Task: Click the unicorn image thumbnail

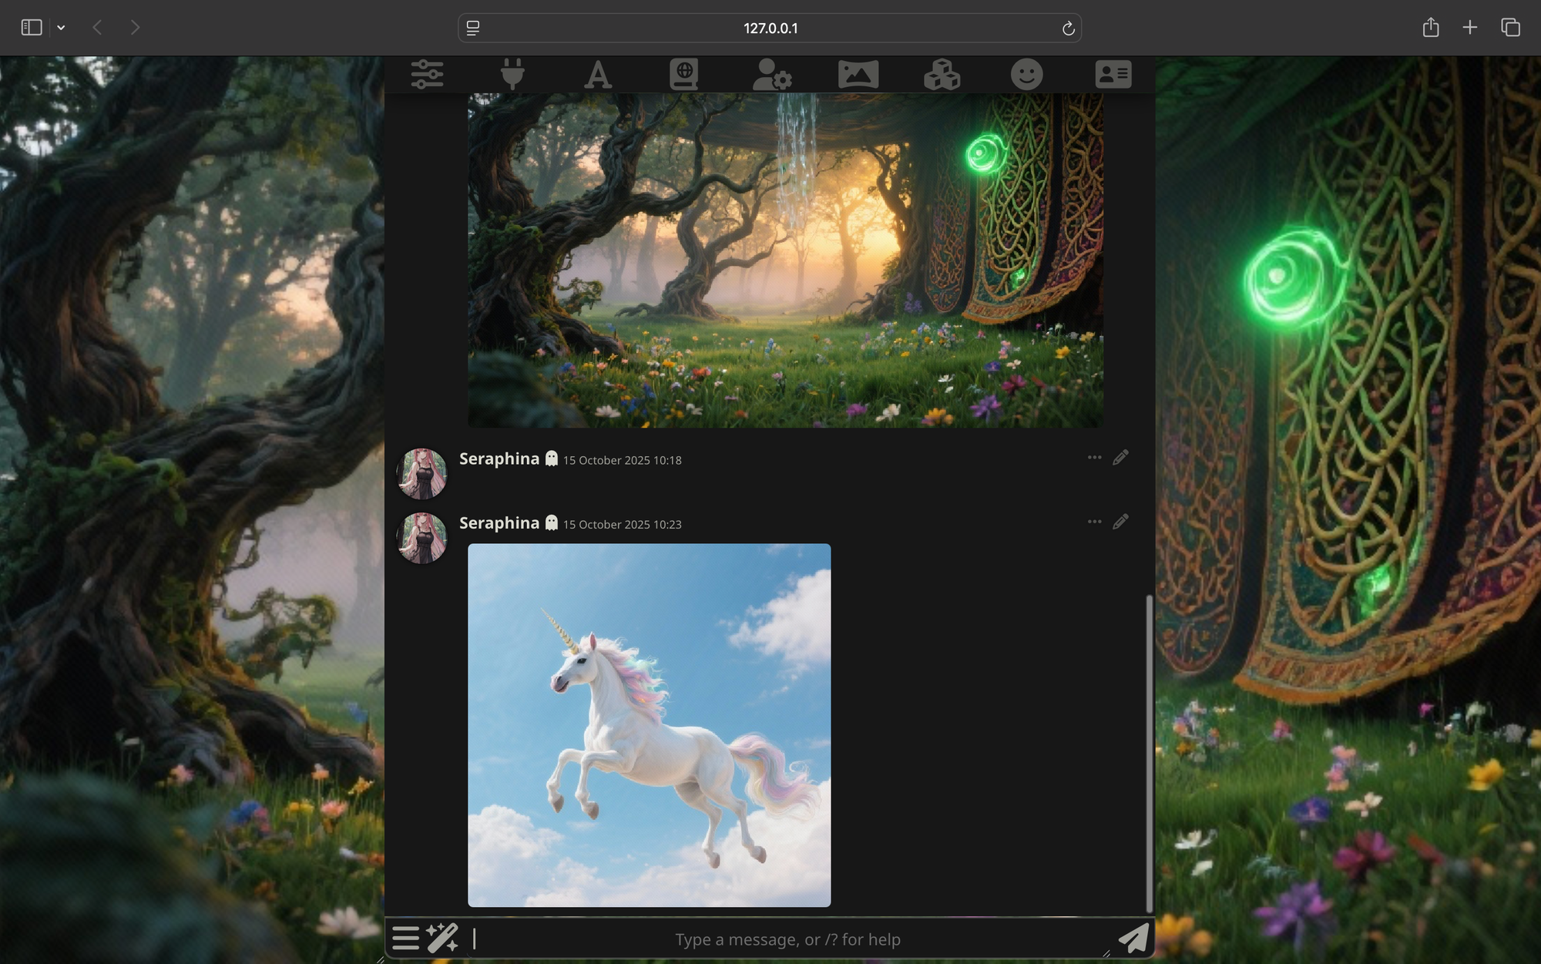Action: (x=649, y=725)
